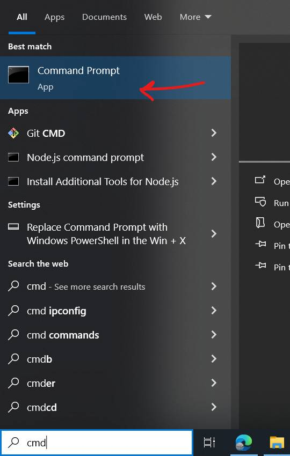The image size is (290, 456).
Task: Launch Node.js command prompt icon
Action: [x=13, y=157]
